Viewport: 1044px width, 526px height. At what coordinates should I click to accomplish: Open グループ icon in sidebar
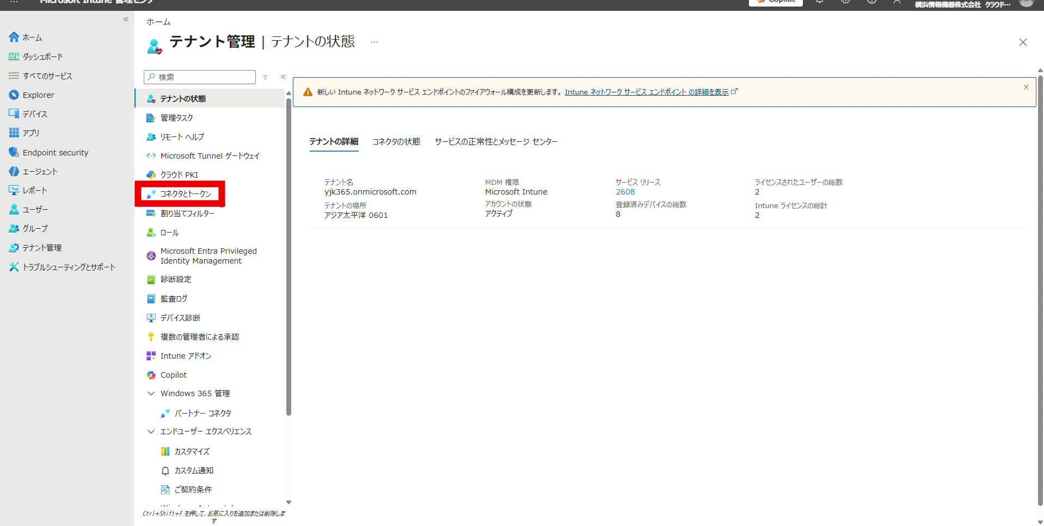pyautogui.click(x=14, y=228)
